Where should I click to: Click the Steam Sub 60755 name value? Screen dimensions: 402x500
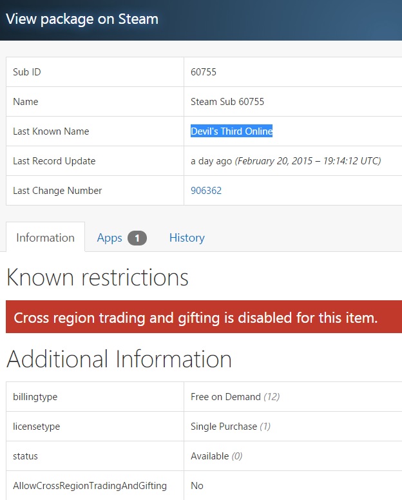pyautogui.click(x=227, y=102)
